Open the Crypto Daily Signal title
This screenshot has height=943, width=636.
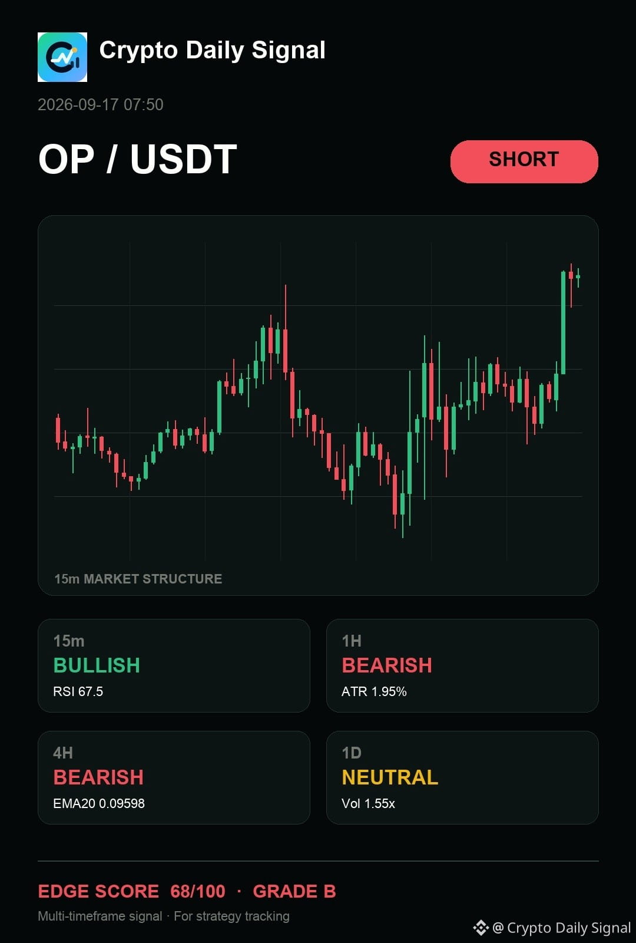pyautogui.click(x=212, y=50)
